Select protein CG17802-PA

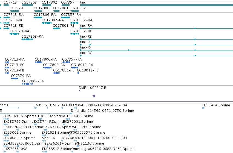pos(54,65)
